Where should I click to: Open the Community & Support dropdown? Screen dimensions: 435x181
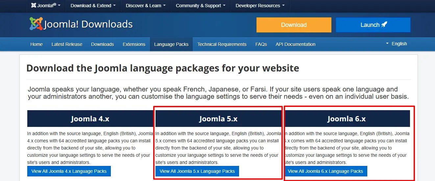pos(201,6)
